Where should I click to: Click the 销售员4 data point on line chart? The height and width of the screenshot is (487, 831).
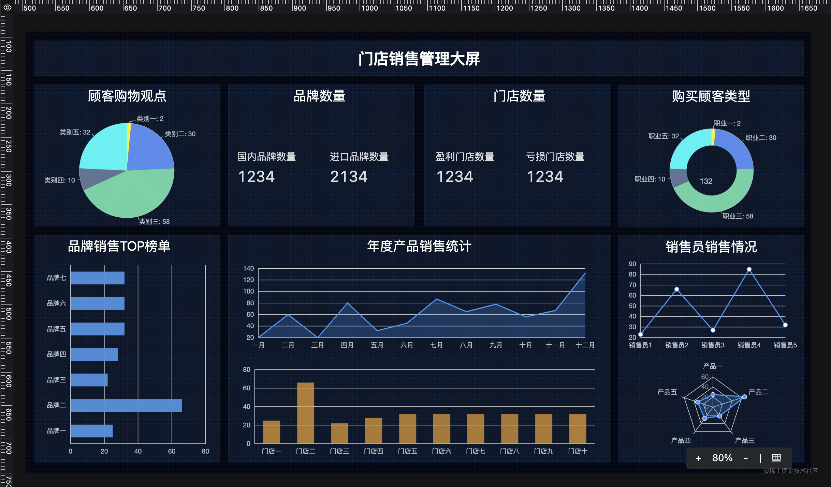click(x=749, y=269)
